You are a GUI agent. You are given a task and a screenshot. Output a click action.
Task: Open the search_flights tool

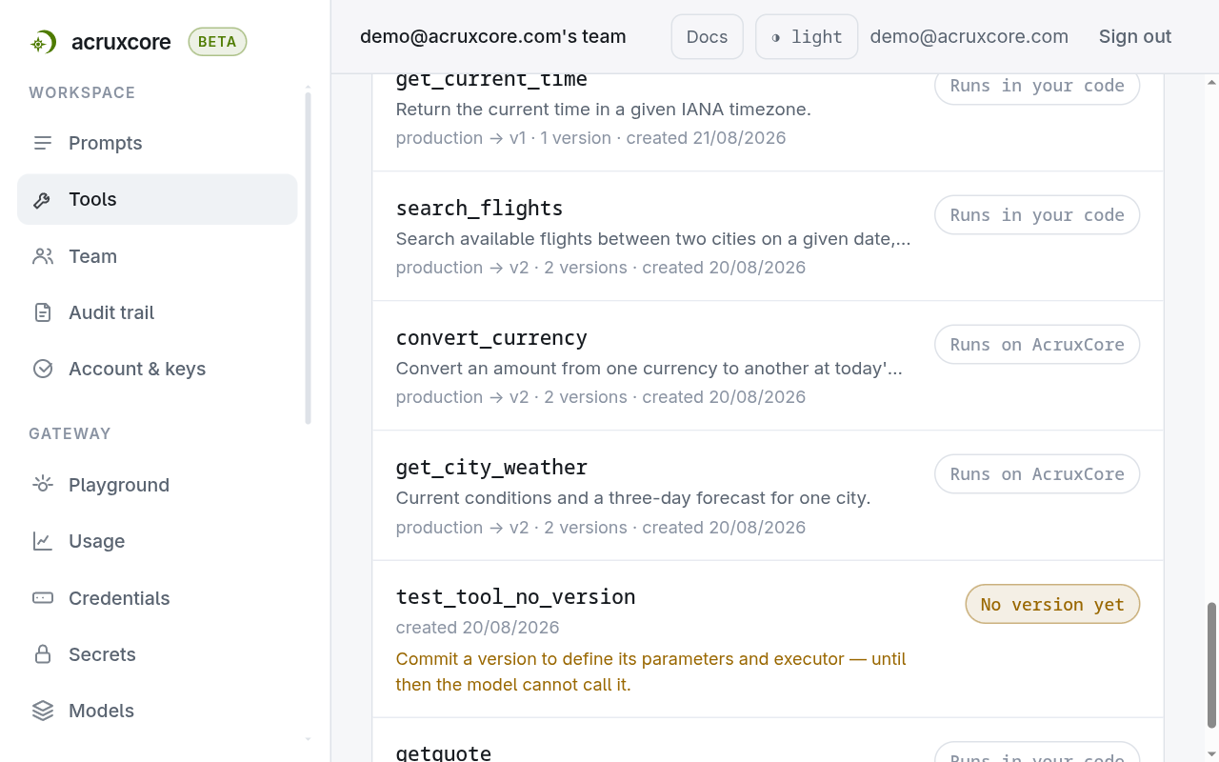(479, 209)
